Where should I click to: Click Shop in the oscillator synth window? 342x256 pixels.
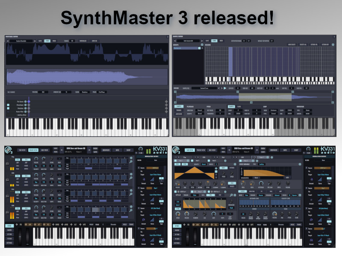click(x=296, y=150)
